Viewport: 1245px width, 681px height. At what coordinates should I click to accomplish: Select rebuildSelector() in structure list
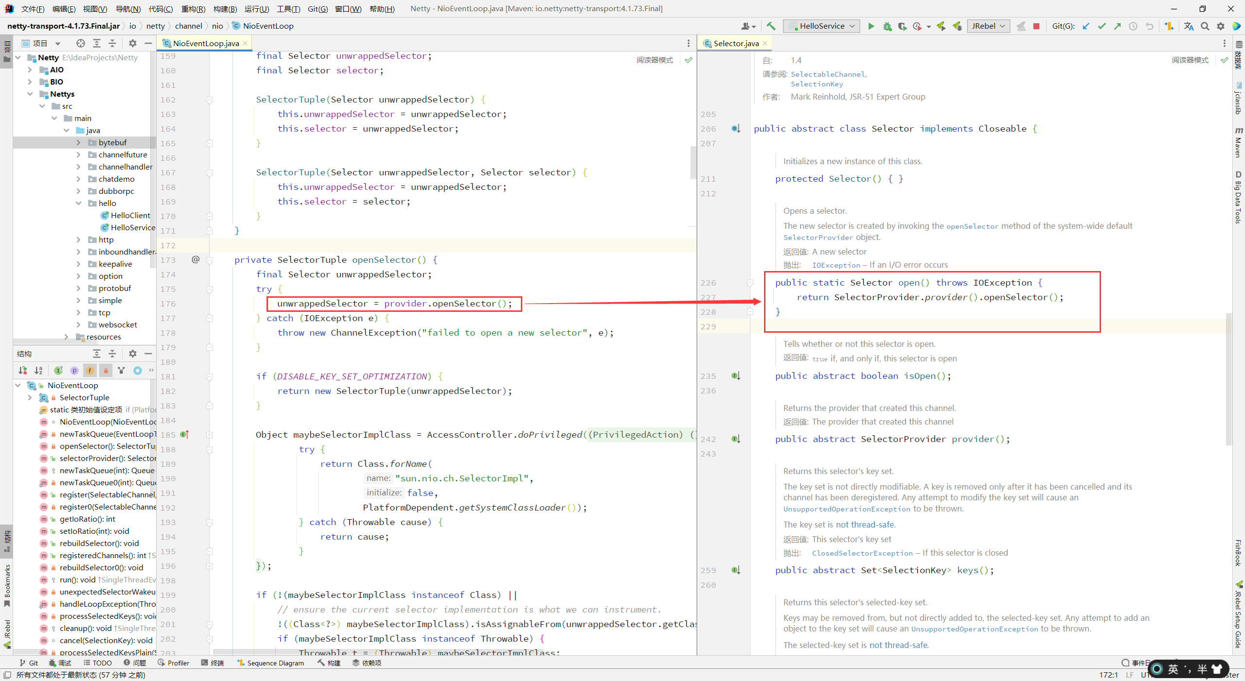tap(99, 543)
